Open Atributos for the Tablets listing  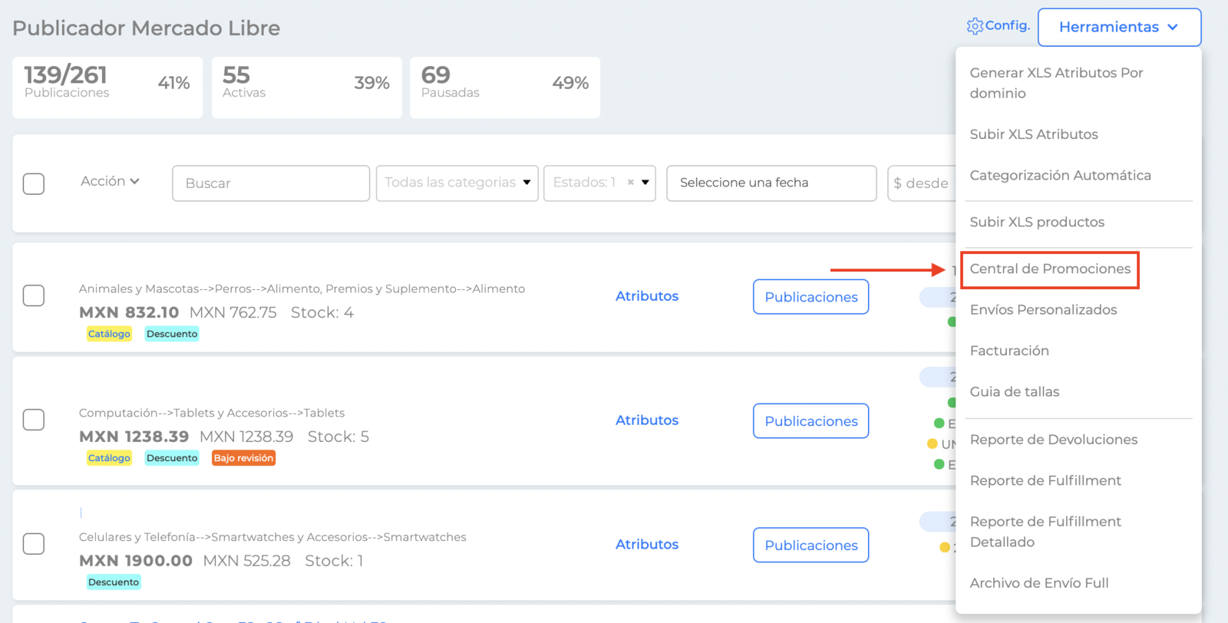tap(647, 420)
